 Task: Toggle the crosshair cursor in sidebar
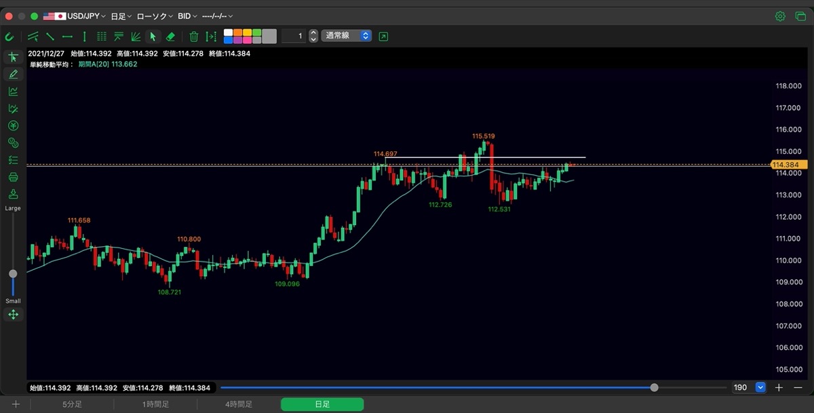[x=13, y=57]
